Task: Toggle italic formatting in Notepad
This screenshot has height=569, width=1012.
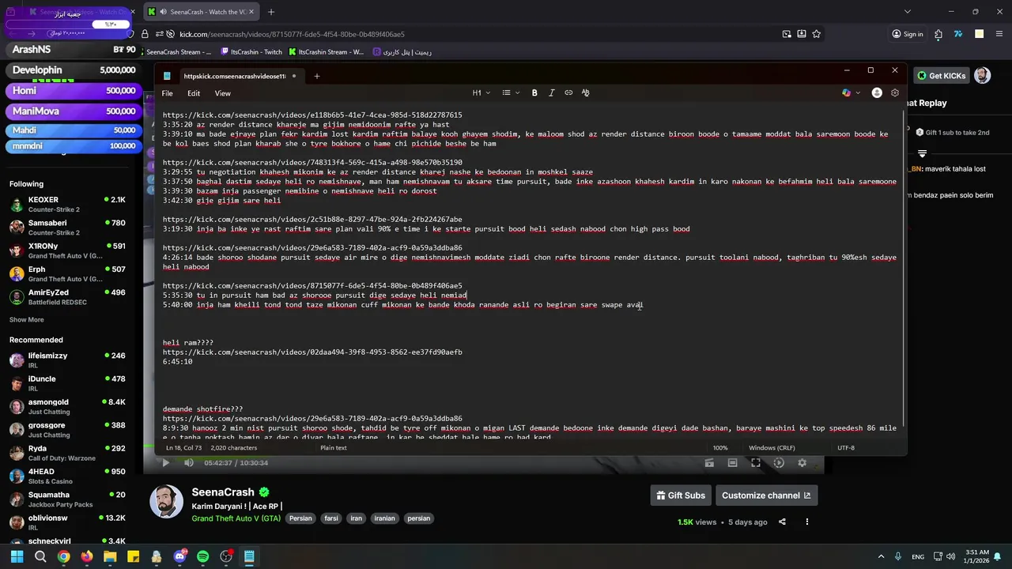Action: pyautogui.click(x=551, y=92)
